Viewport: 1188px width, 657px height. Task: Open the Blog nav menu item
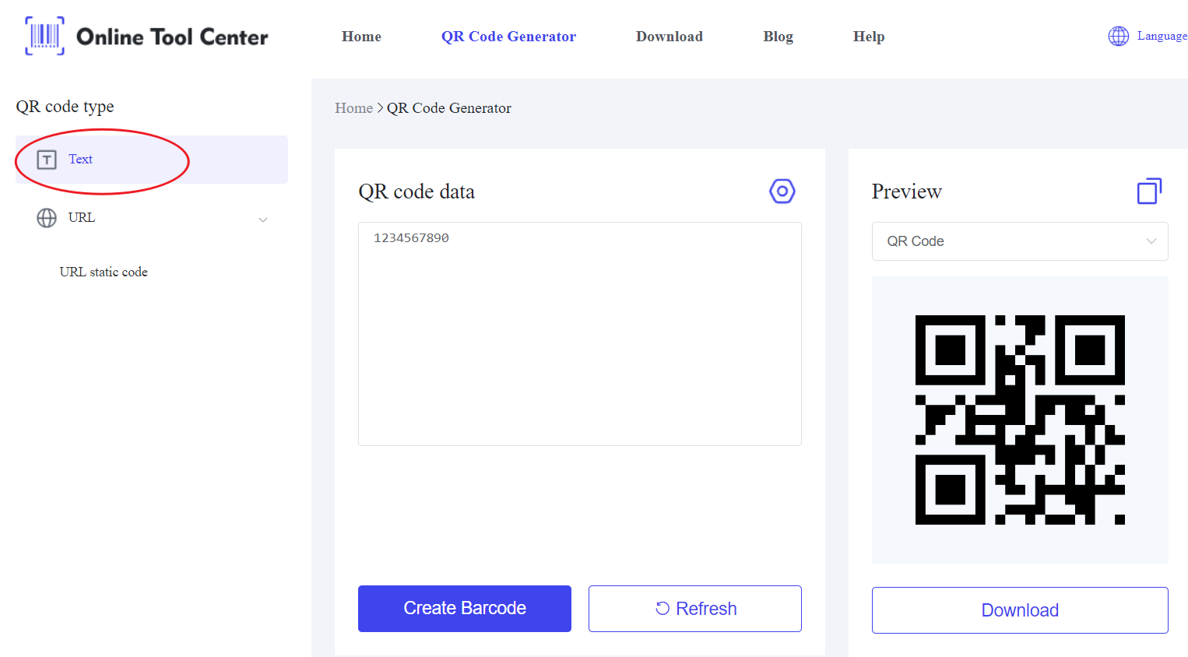click(x=778, y=37)
